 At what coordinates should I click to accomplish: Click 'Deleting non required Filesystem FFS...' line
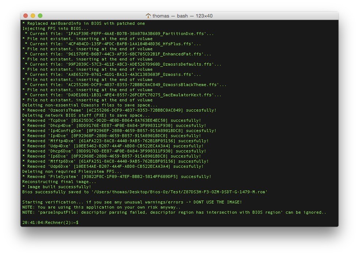point(72,172)
